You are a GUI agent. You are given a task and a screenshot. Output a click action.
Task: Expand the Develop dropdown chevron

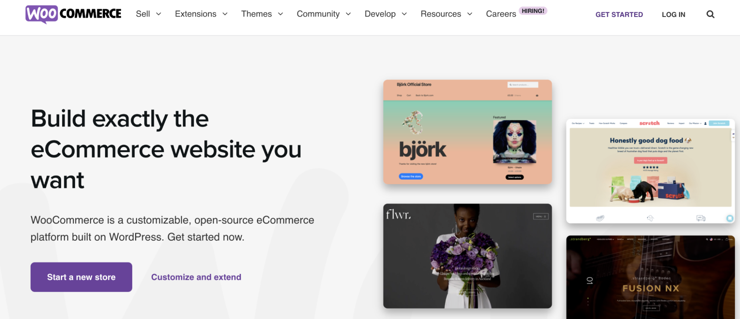[x=404, y=14]
